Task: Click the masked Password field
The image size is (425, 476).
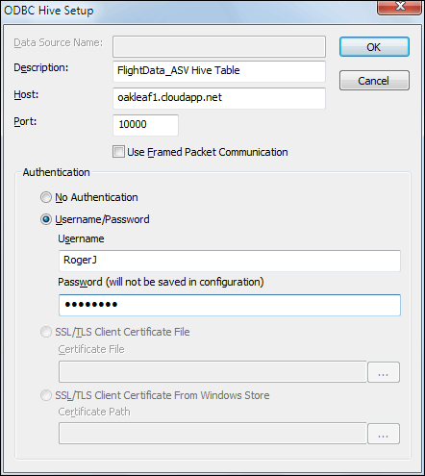Action: coord(230,305)
